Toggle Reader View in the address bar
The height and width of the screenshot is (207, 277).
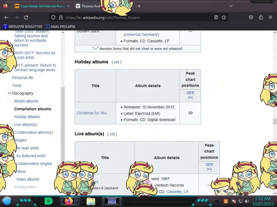[x=216, y=17]
